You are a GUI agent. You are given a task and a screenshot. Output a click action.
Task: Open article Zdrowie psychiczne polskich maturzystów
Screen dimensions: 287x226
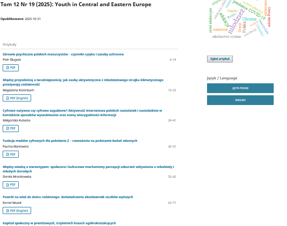coord(63,54)
